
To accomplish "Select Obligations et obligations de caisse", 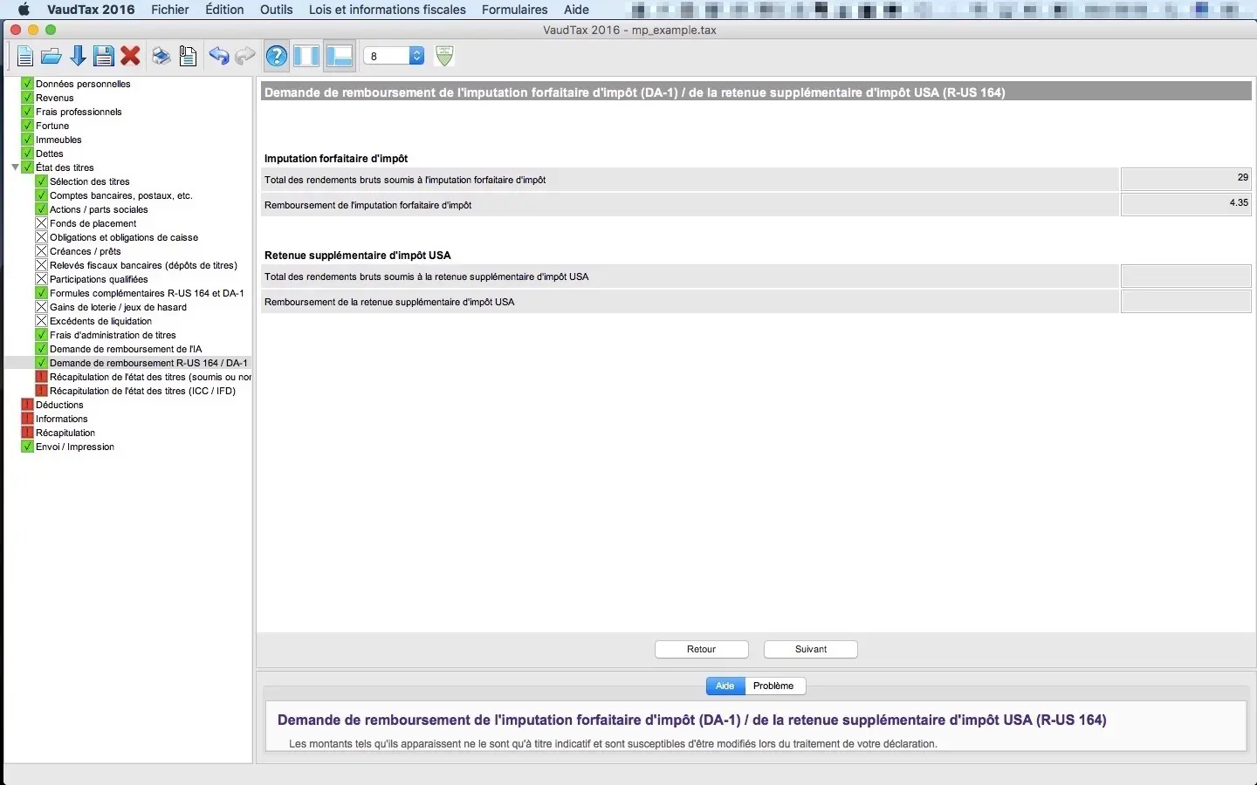I will click(x=124, y=237).
